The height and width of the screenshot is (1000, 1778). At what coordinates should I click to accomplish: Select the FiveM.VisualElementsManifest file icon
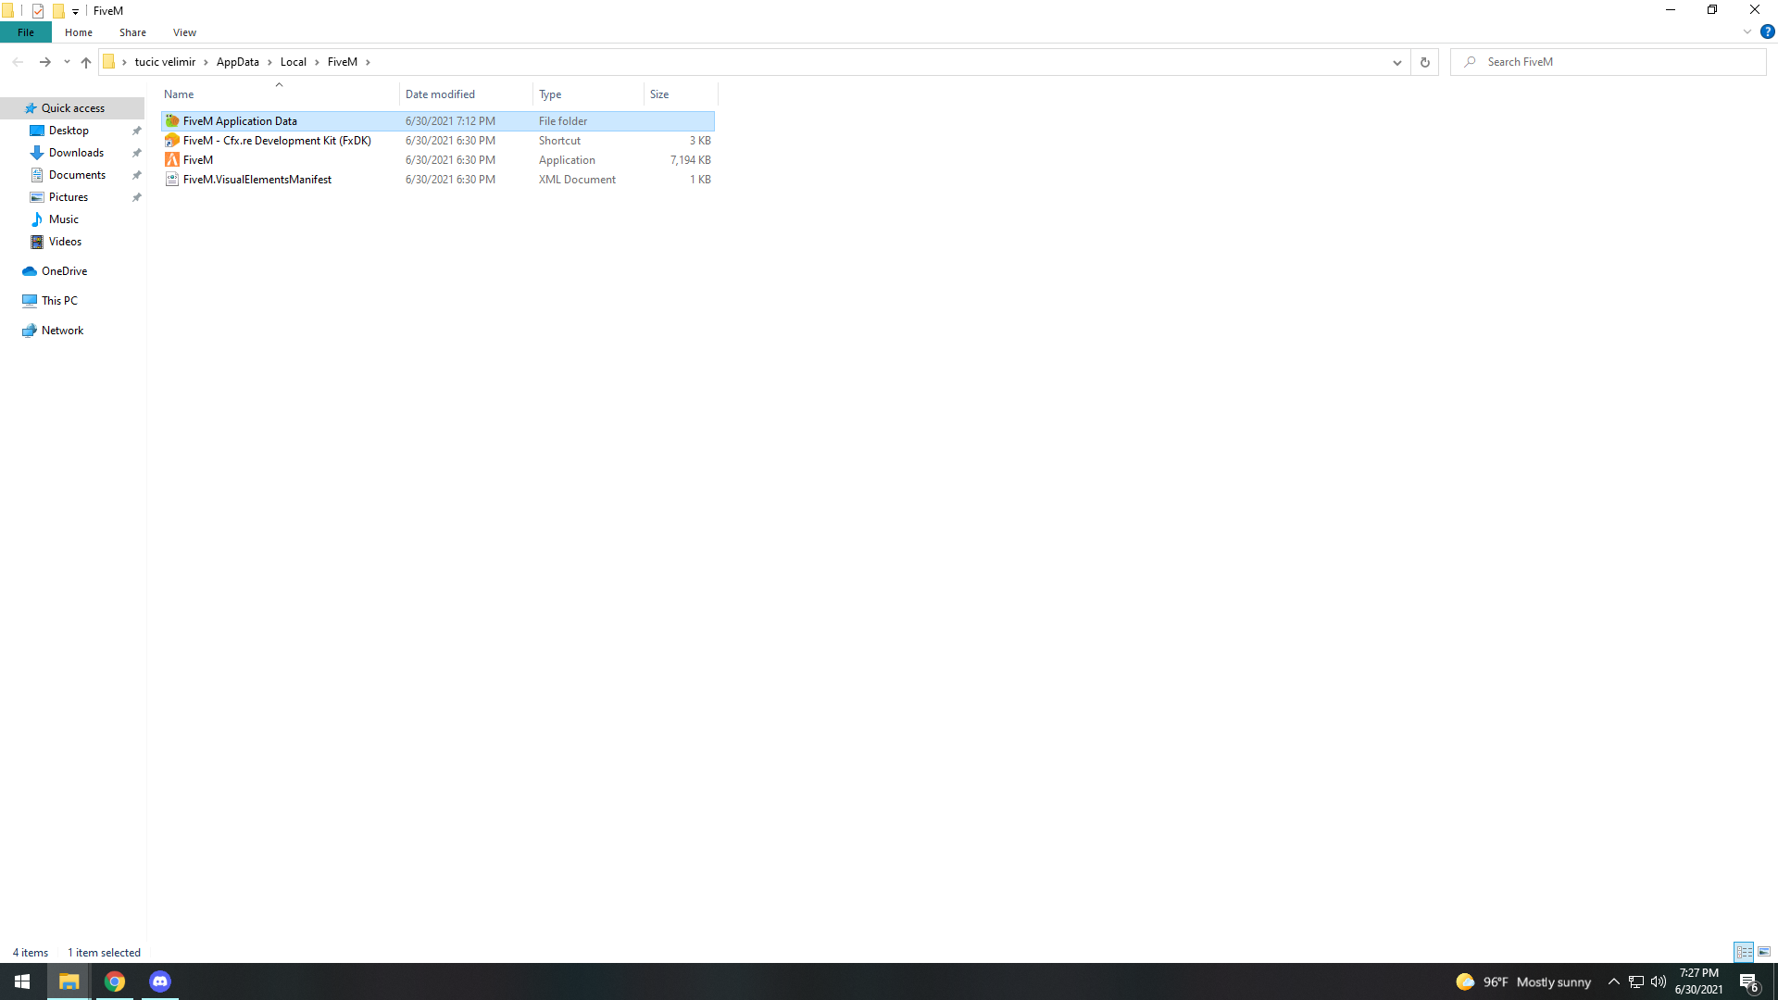coord(171,180)
